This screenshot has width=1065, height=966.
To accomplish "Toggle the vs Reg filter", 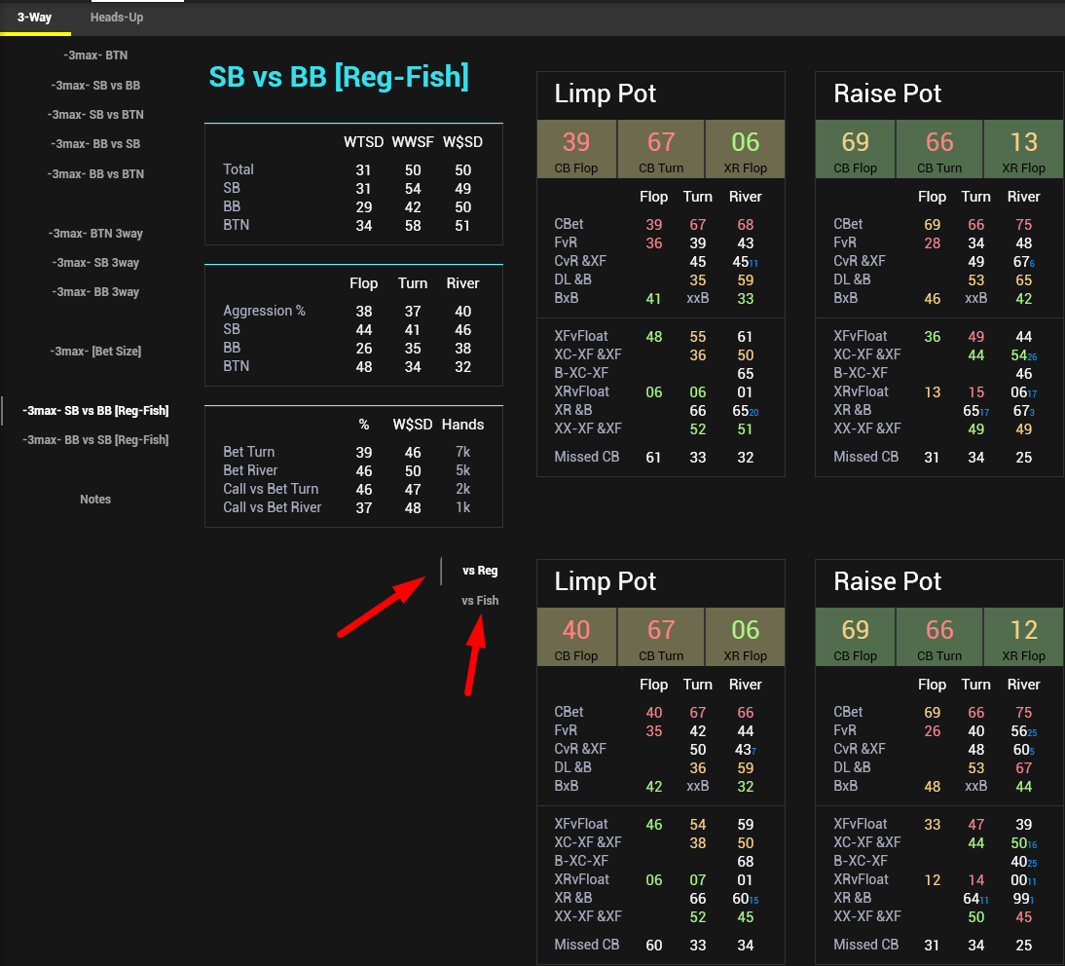I will [480, 571].
